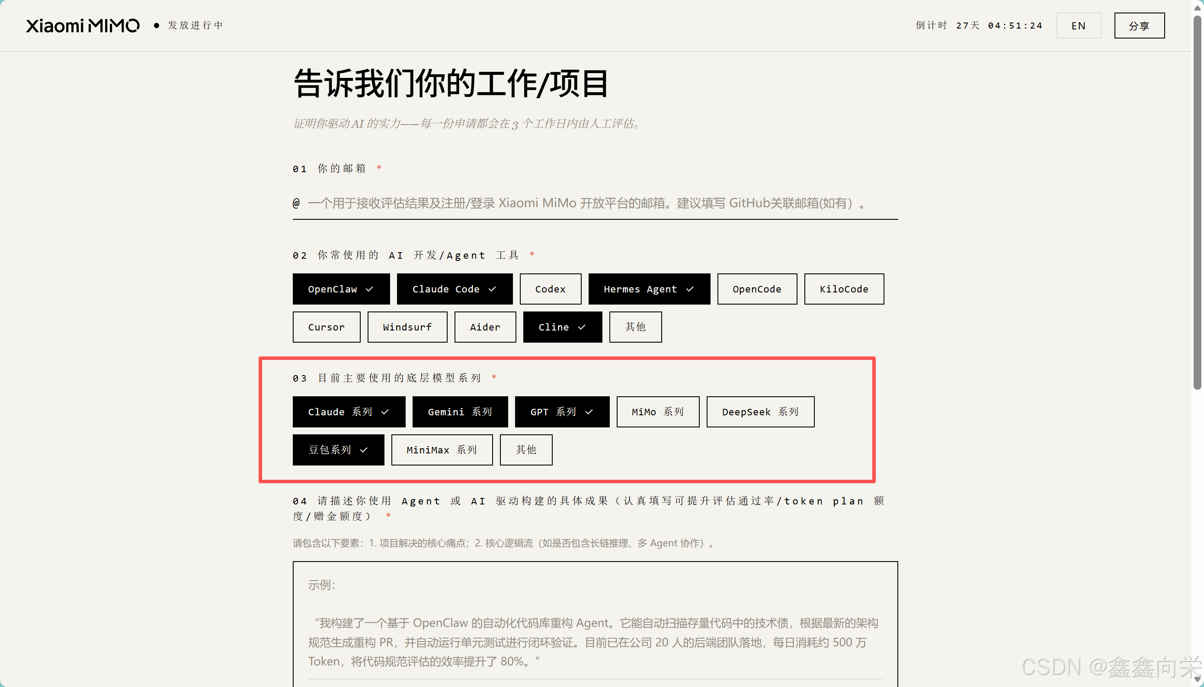
Task: Deselect the Claude 系列 model option
Action: [349, 412]
